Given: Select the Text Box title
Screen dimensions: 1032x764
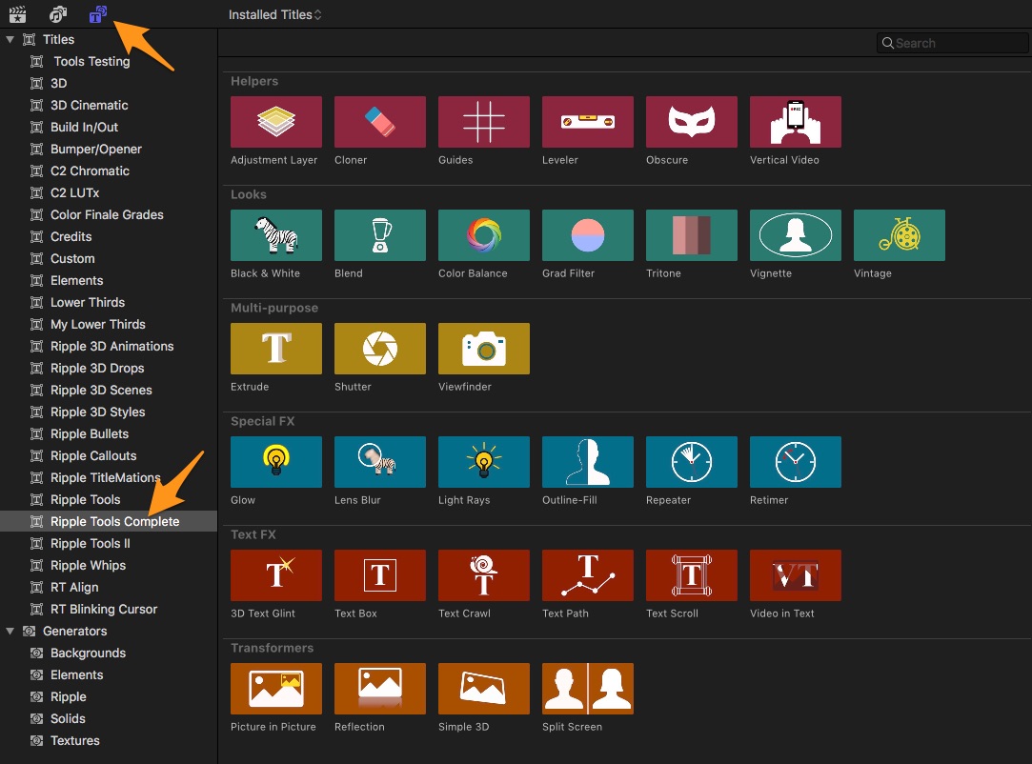Looking at the screenshot, I should tap(380, 575).
